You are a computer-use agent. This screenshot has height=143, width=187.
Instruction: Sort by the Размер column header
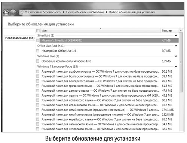(167, 31)
